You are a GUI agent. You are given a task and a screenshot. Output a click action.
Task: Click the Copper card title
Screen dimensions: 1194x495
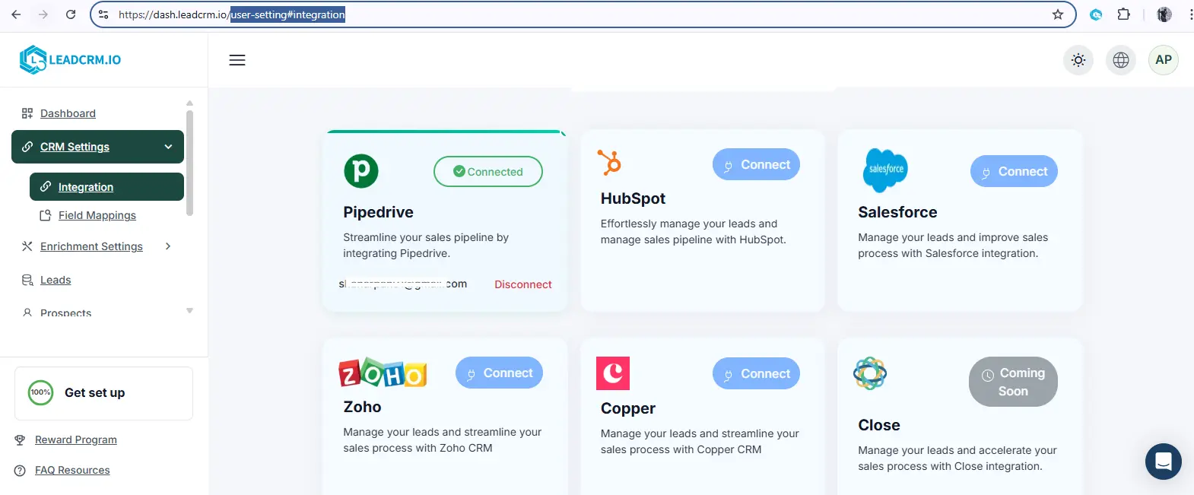click(x=627, y=408)
